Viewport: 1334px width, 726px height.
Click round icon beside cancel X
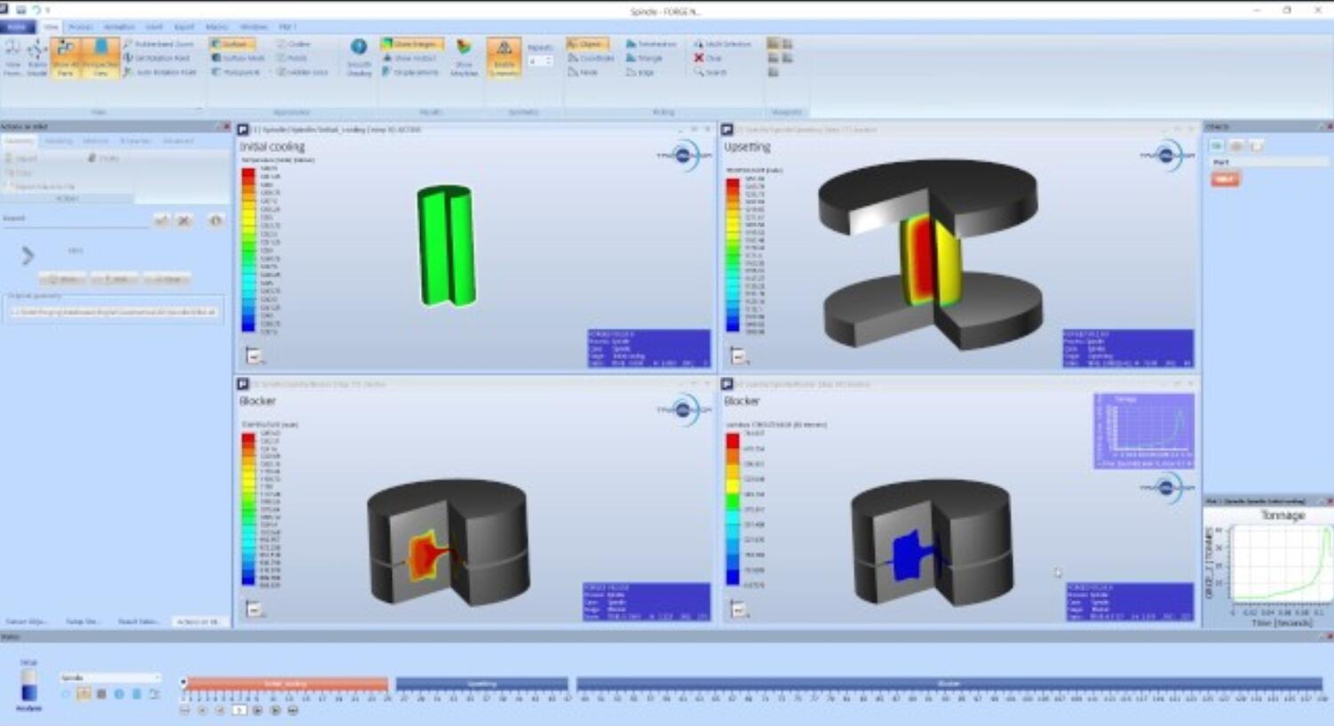215,219
